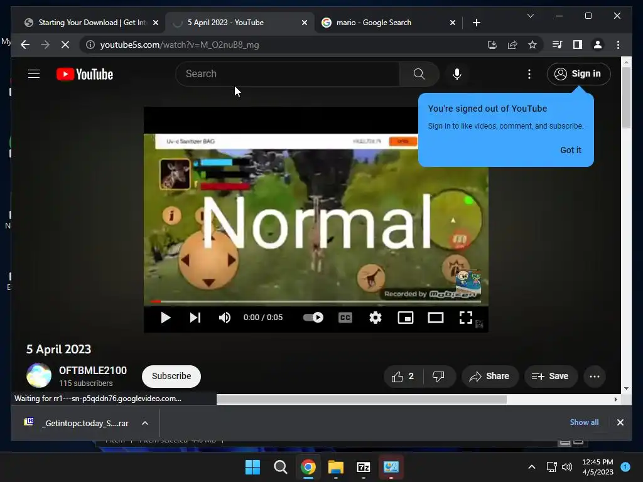Switch to theater mode

pos(436,318)
